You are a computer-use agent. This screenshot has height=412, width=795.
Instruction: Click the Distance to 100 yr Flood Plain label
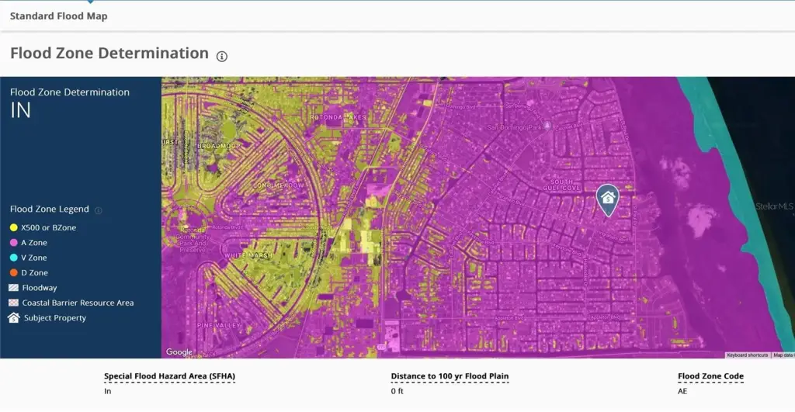pyautogui.click(x=450, y=376)
